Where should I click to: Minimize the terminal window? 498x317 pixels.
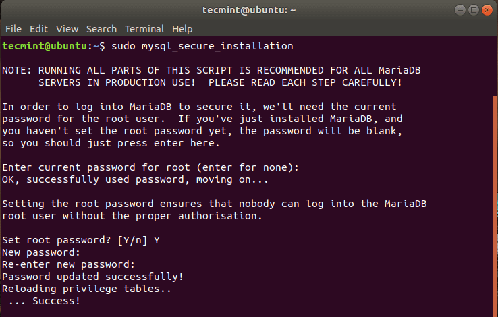coord(459,10)
